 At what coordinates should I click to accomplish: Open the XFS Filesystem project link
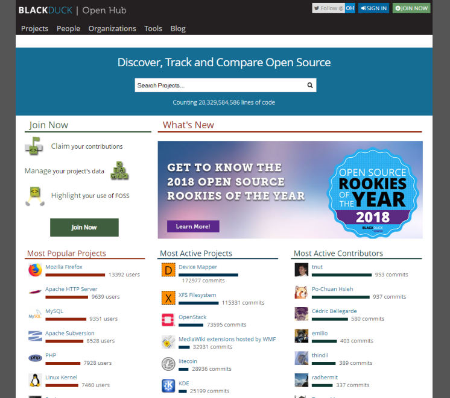point(197,294)
